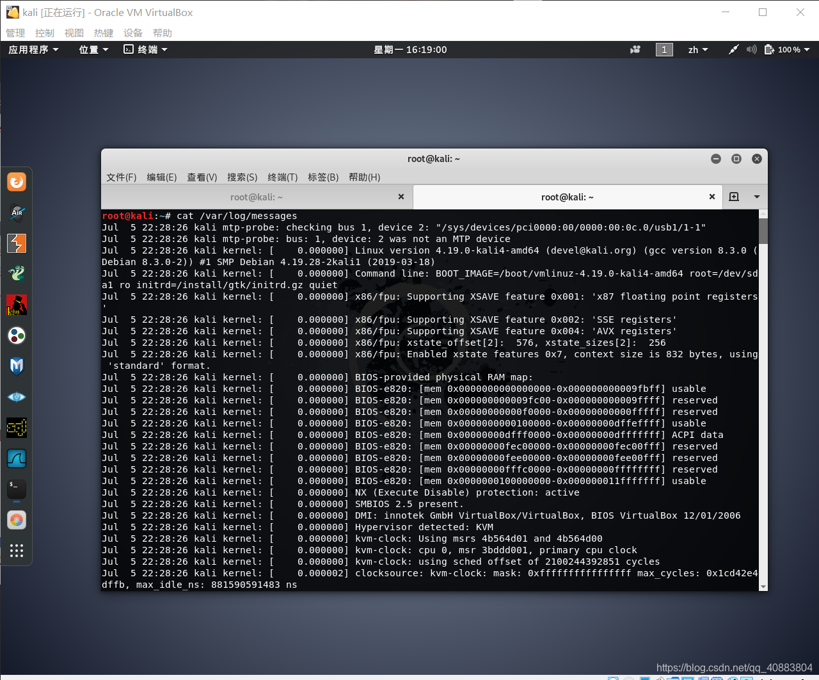Maximize the terminal window
This screenshot has width=819, height=680.
(736, 159)
